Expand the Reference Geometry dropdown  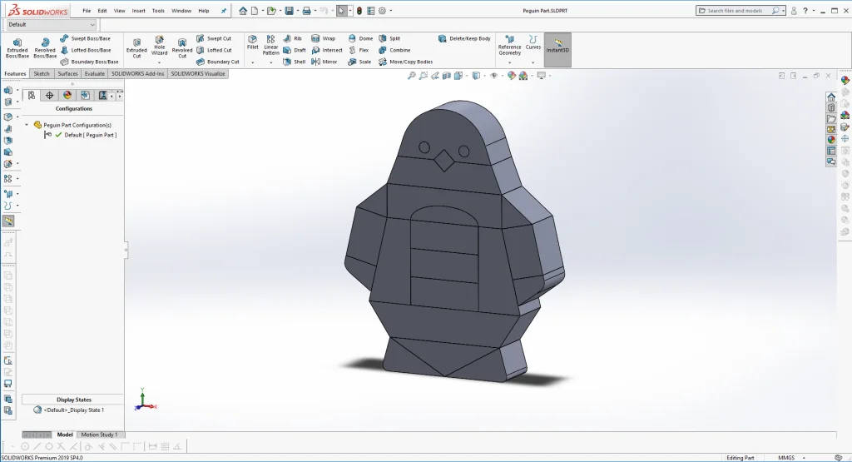coord(509,61)
